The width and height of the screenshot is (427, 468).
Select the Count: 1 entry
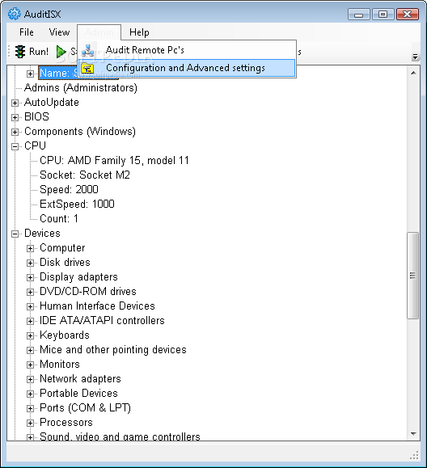(59, 219)
